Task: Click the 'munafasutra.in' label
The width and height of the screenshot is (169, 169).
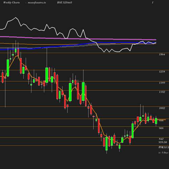Action: tap(37, 2)
